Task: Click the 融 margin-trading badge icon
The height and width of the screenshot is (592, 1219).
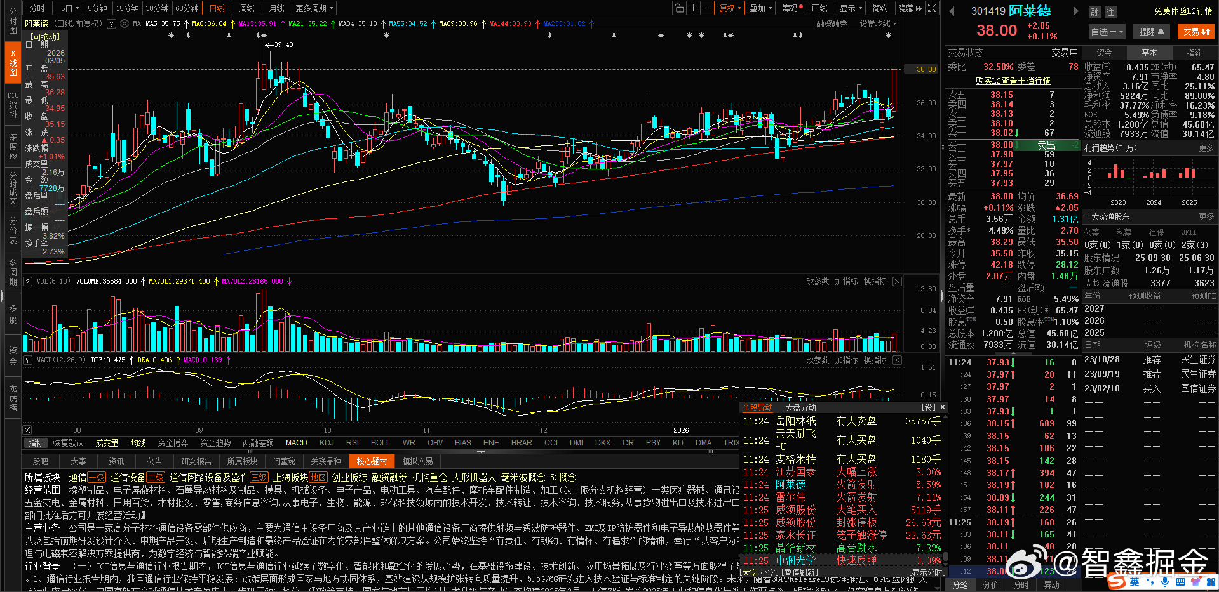Action: (x=1094, y=12)
